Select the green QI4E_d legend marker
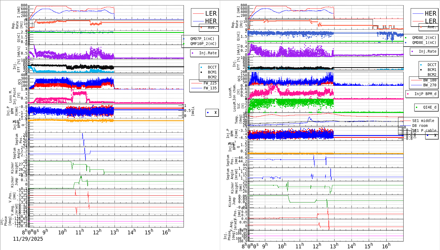The image size is (440, 250). click(417, 107)
